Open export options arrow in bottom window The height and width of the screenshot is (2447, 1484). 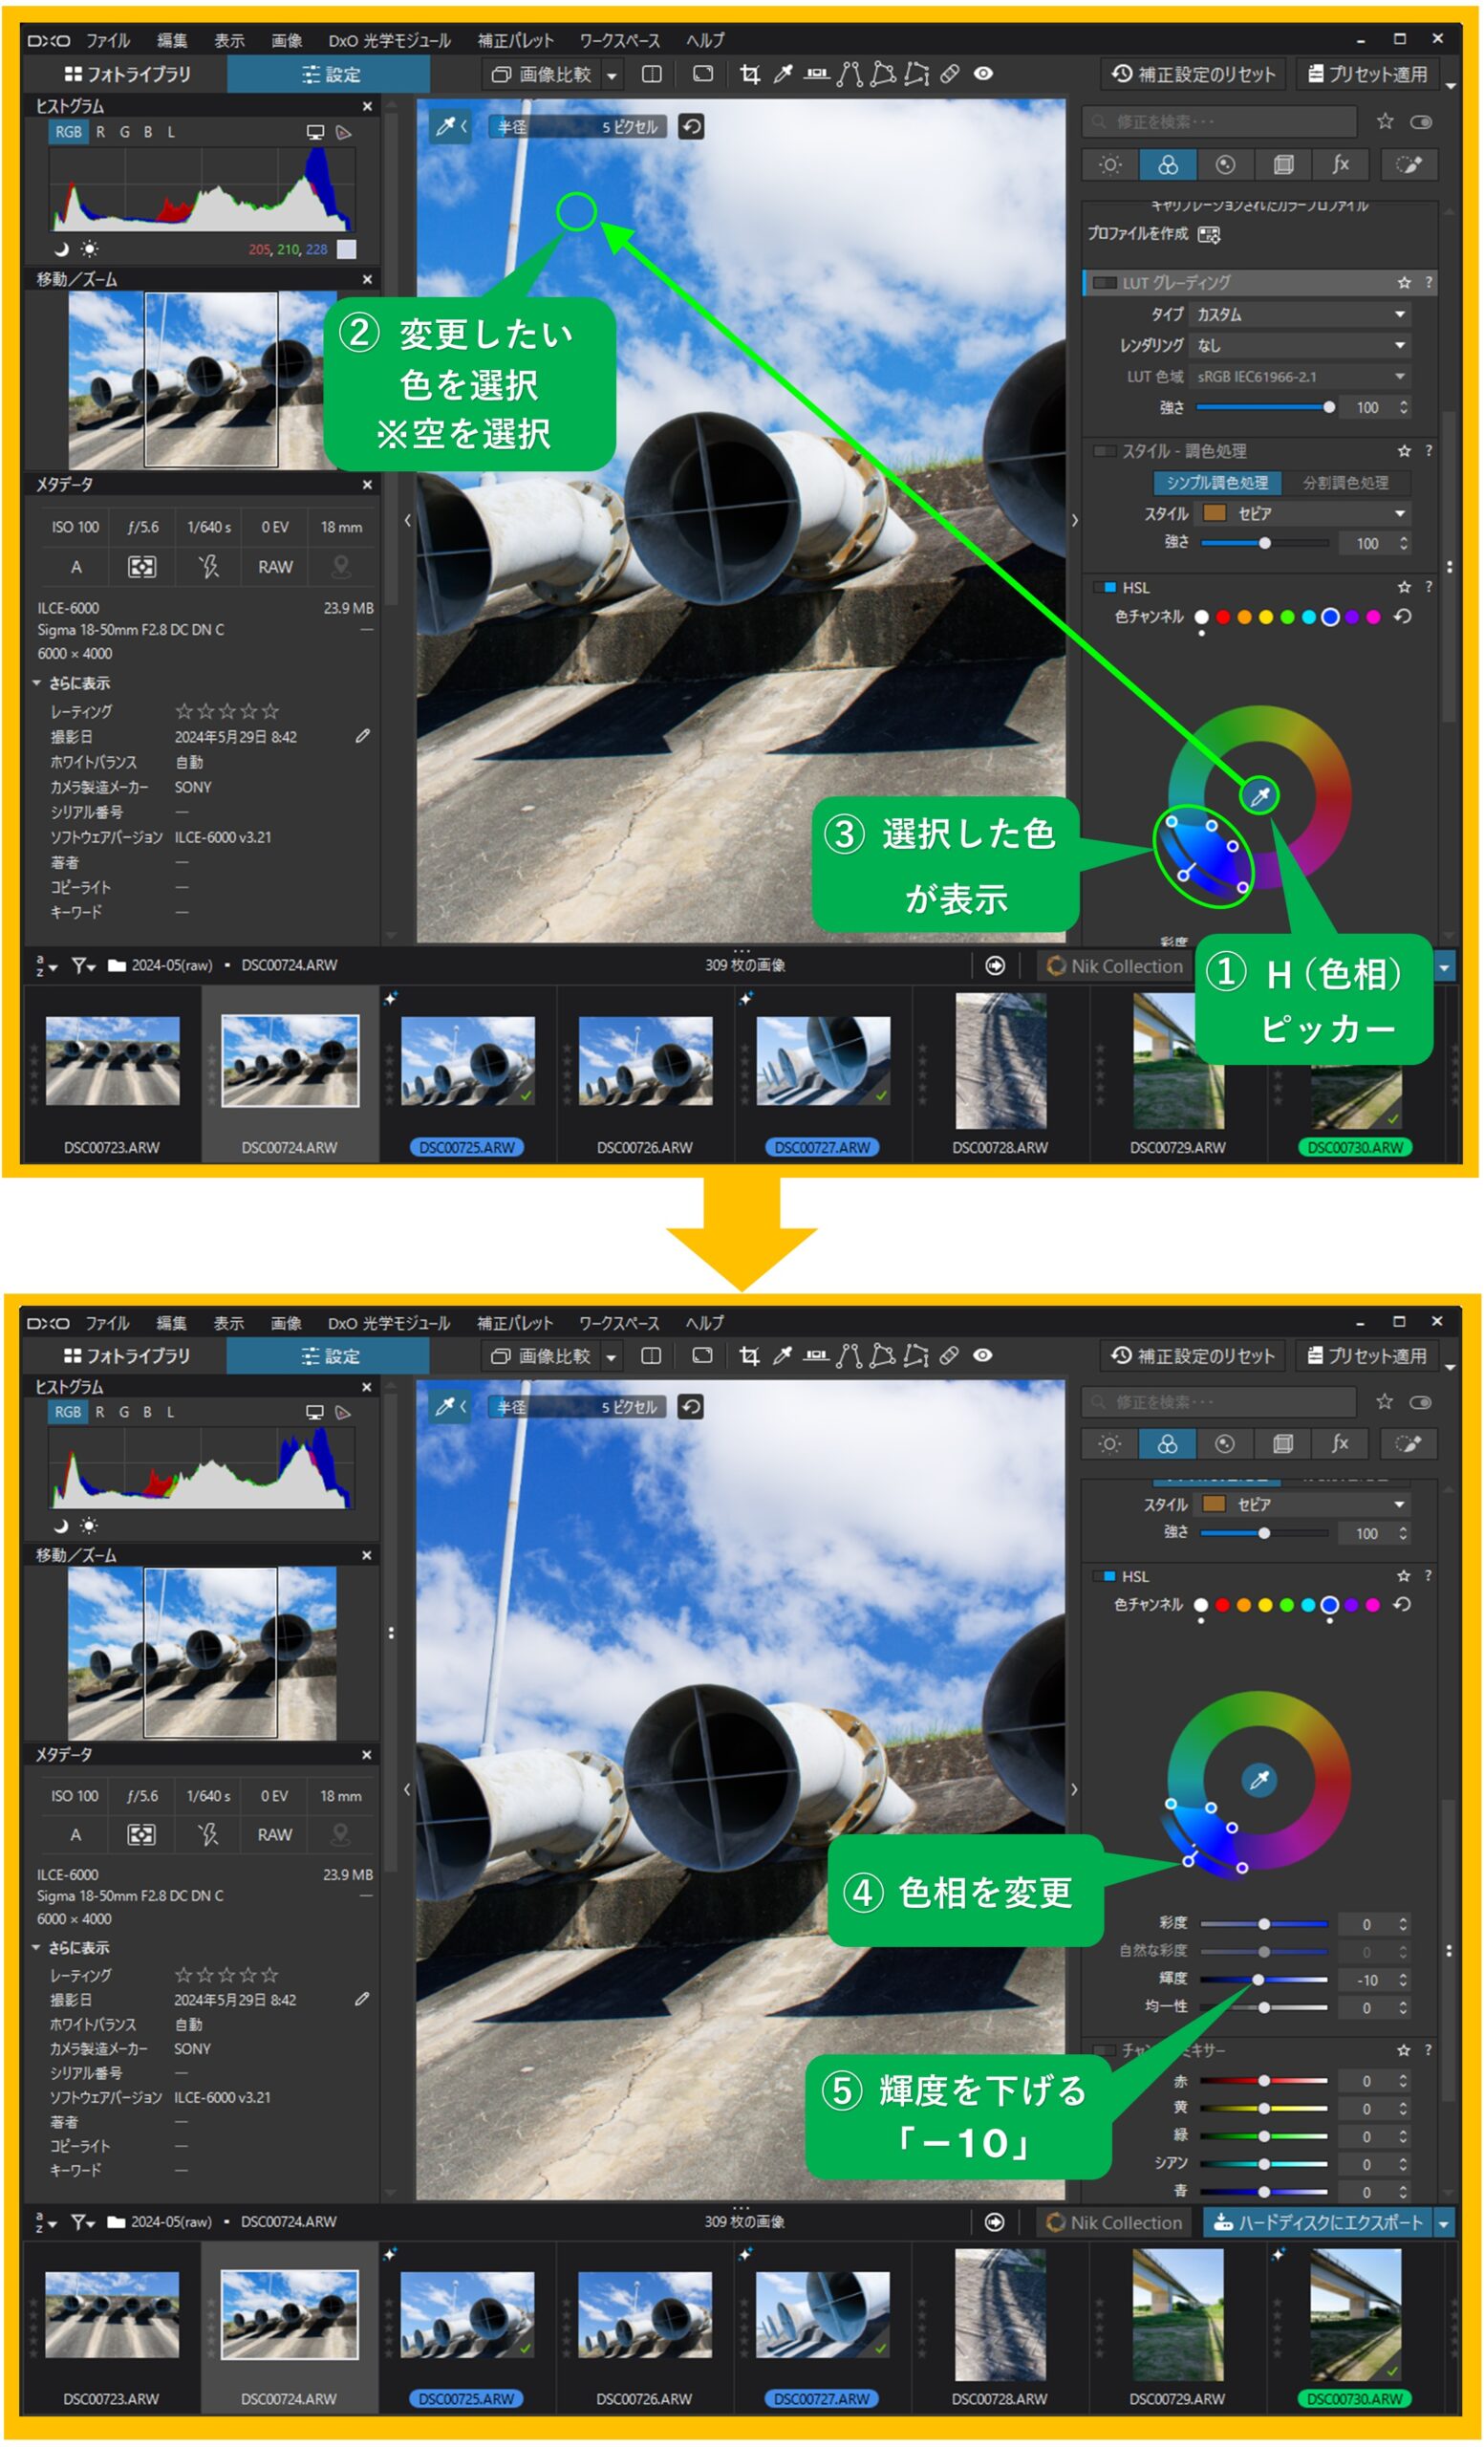pyautogui.click(x=1443, y=2222)
